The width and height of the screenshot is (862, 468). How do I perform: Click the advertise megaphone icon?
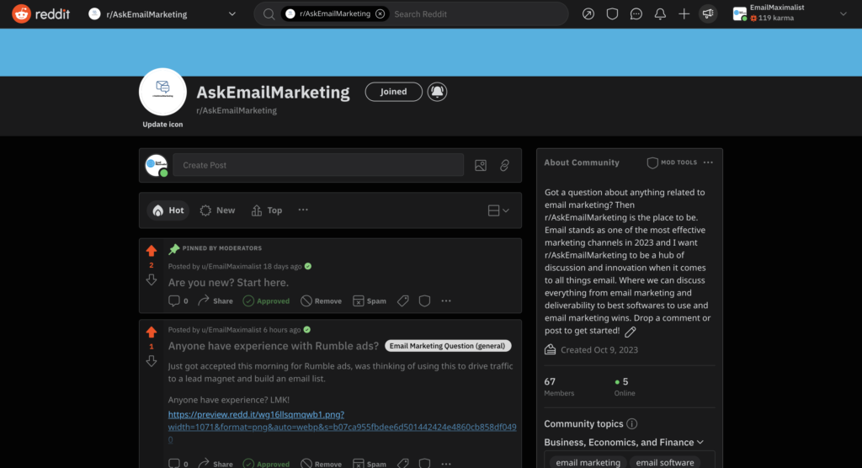(x=708, y=14)
